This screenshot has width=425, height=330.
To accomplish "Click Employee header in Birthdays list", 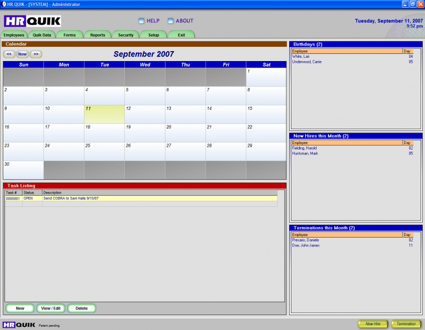I will [x=347, y=51].
